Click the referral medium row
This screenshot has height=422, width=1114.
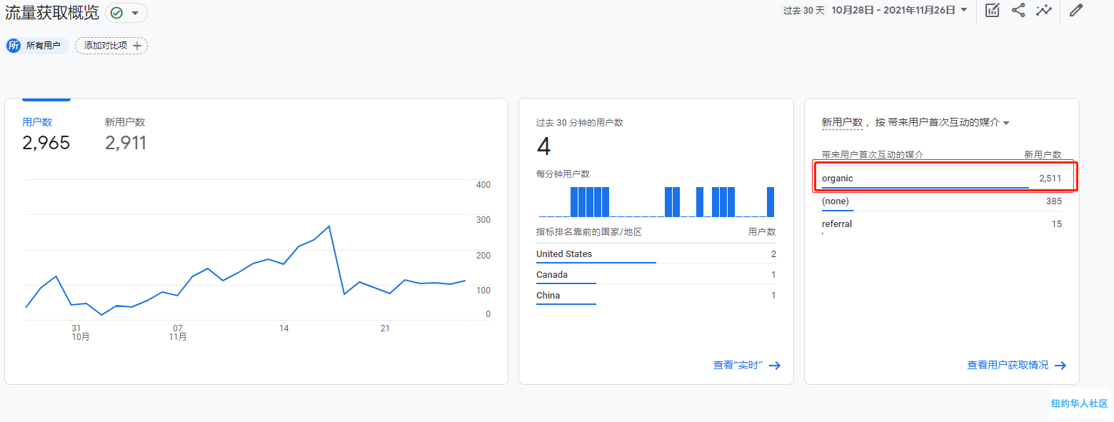click(x=942, y=224)
